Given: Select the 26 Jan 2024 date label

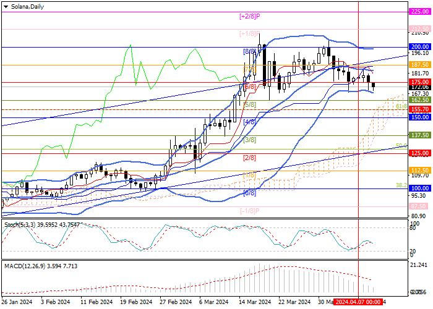Looking at the screenshot, I should tap(17, 302).
